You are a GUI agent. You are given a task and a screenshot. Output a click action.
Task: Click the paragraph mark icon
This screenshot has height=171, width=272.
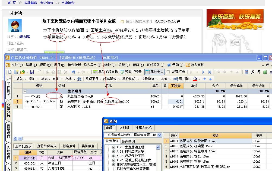pyautogui.click(x=259, y=72)
